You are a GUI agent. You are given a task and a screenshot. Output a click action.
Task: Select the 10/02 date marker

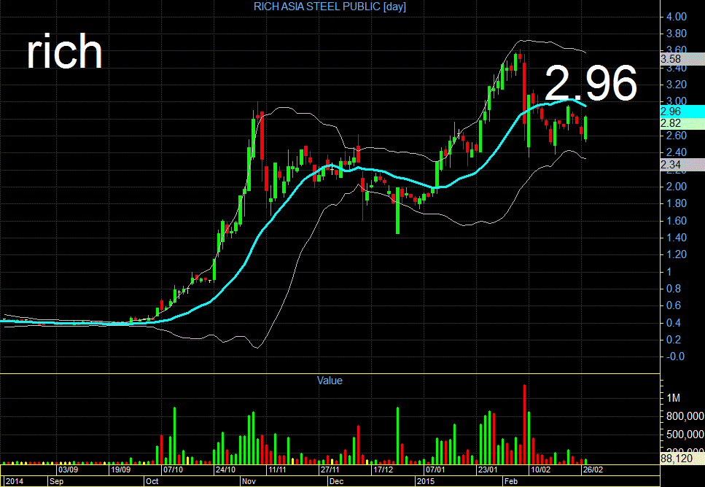pyautogui.click(x=540, y=470)
